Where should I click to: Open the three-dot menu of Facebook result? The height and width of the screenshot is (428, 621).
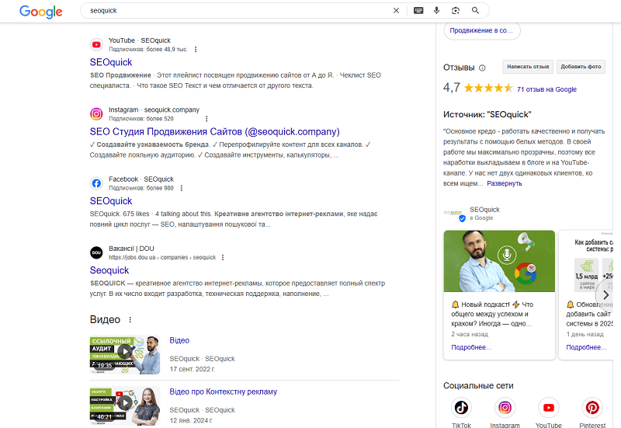pyautogui.click(x=182, y=188)
